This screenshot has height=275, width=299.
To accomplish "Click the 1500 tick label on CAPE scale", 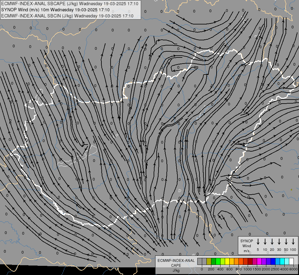I will click(257, 269).
